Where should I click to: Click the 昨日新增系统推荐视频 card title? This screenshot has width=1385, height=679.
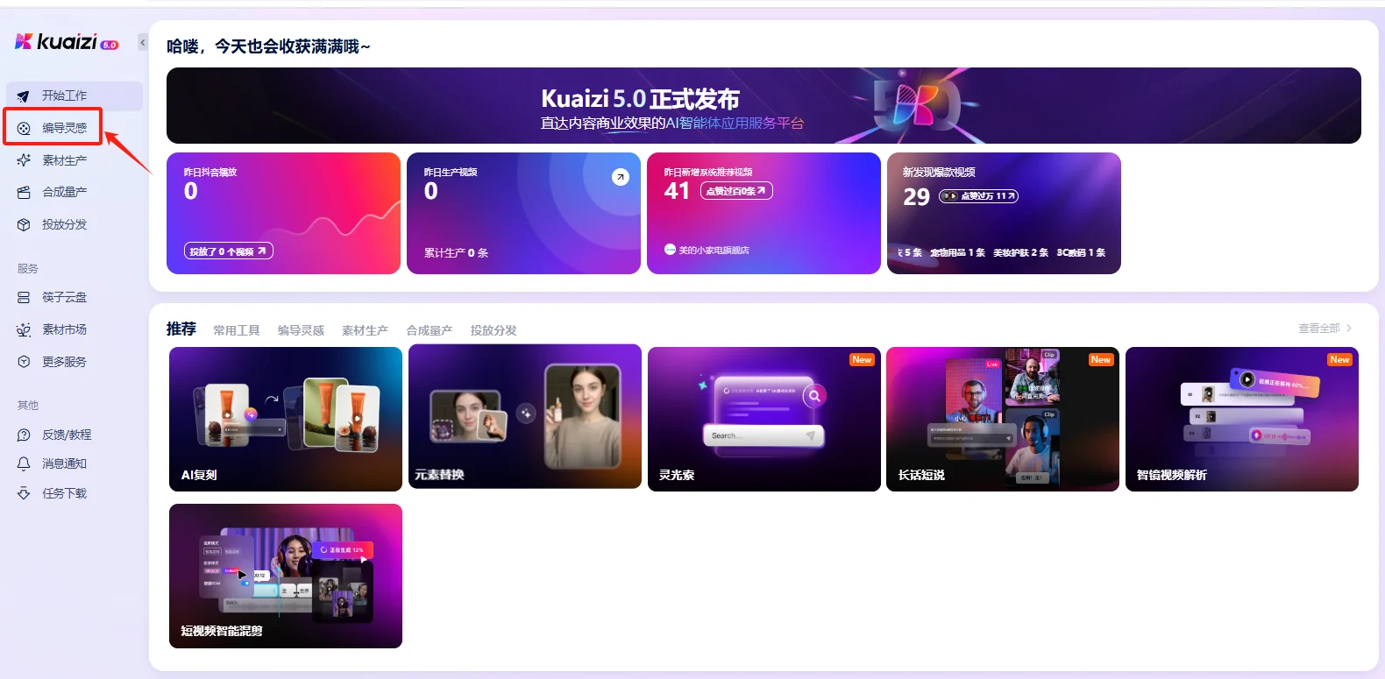click(708, 173)
